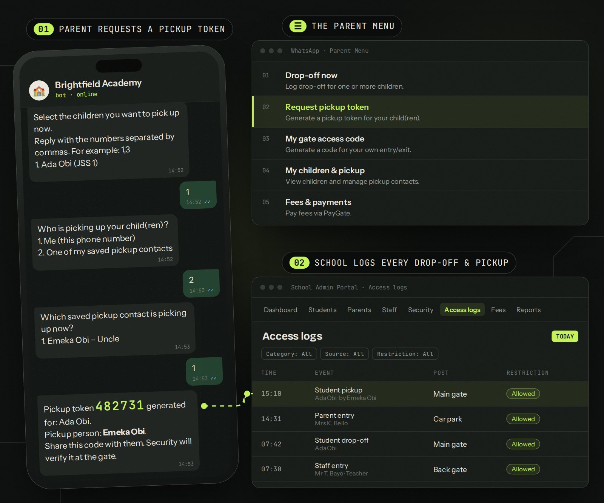
Task: Switch to the Access logs tab
Action: point(462,310)
